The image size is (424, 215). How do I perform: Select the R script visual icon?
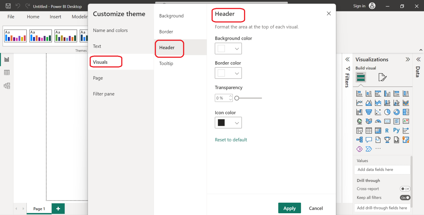pyautogui.click(x=387, y=131)
